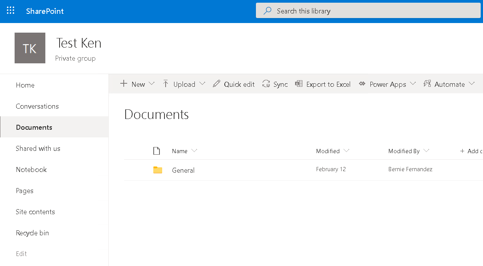Screen dimensions: 483x266
Task: Click the TK site logo tile
Action: coord(30,48)
